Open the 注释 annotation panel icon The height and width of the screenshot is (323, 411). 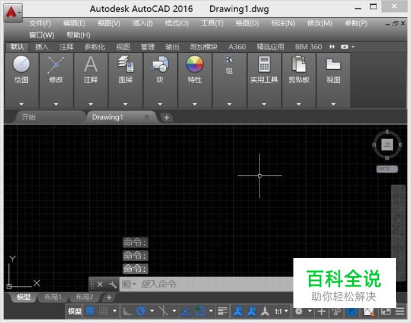91,64
